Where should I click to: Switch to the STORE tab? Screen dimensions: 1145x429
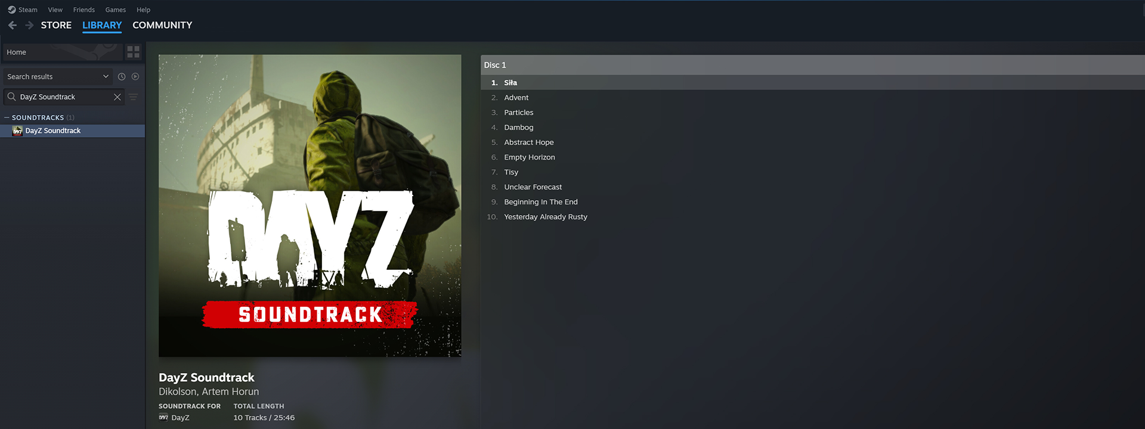(x=56, y=25)
